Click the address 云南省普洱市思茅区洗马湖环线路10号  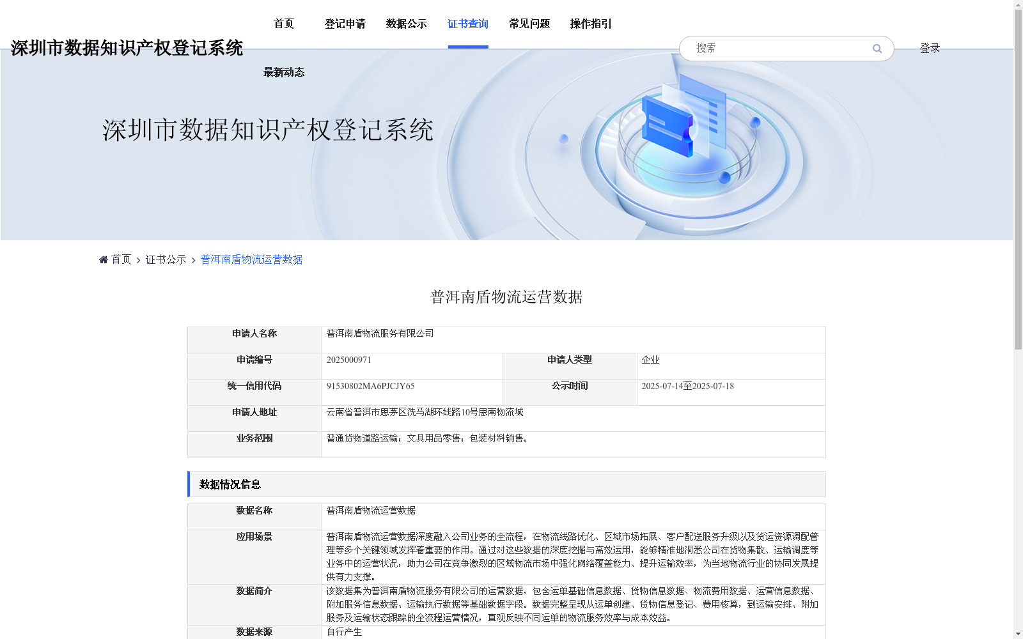tap(403, 412)
